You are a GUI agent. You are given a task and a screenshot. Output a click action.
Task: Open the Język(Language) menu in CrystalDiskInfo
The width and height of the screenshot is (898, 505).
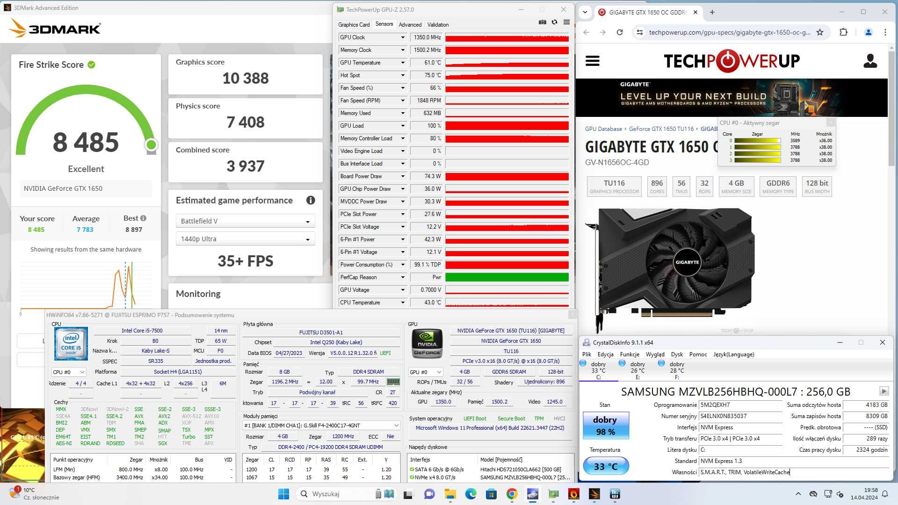pyautogui.click(x=733, y=354)
